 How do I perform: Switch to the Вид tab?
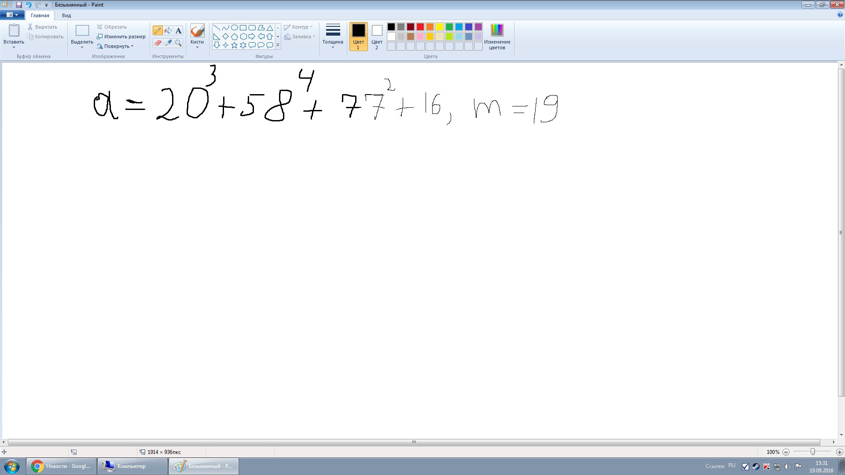pos(66,15)
